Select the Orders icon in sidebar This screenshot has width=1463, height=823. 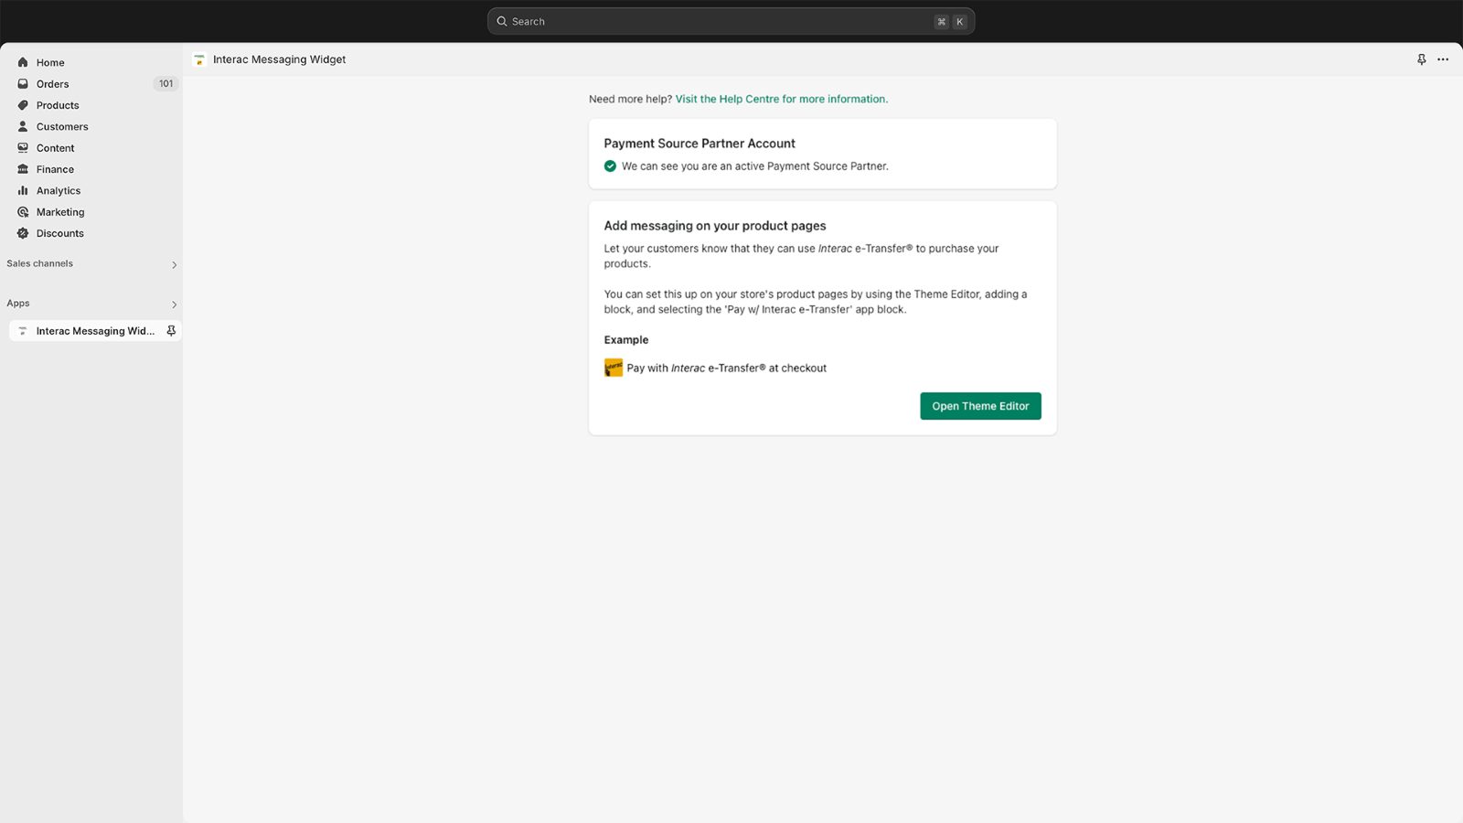click(22, 83)
